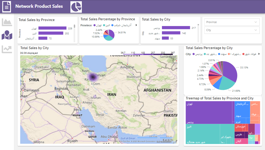
Task: Show more province legend entries arrow
Action: [x=136, y=25]
